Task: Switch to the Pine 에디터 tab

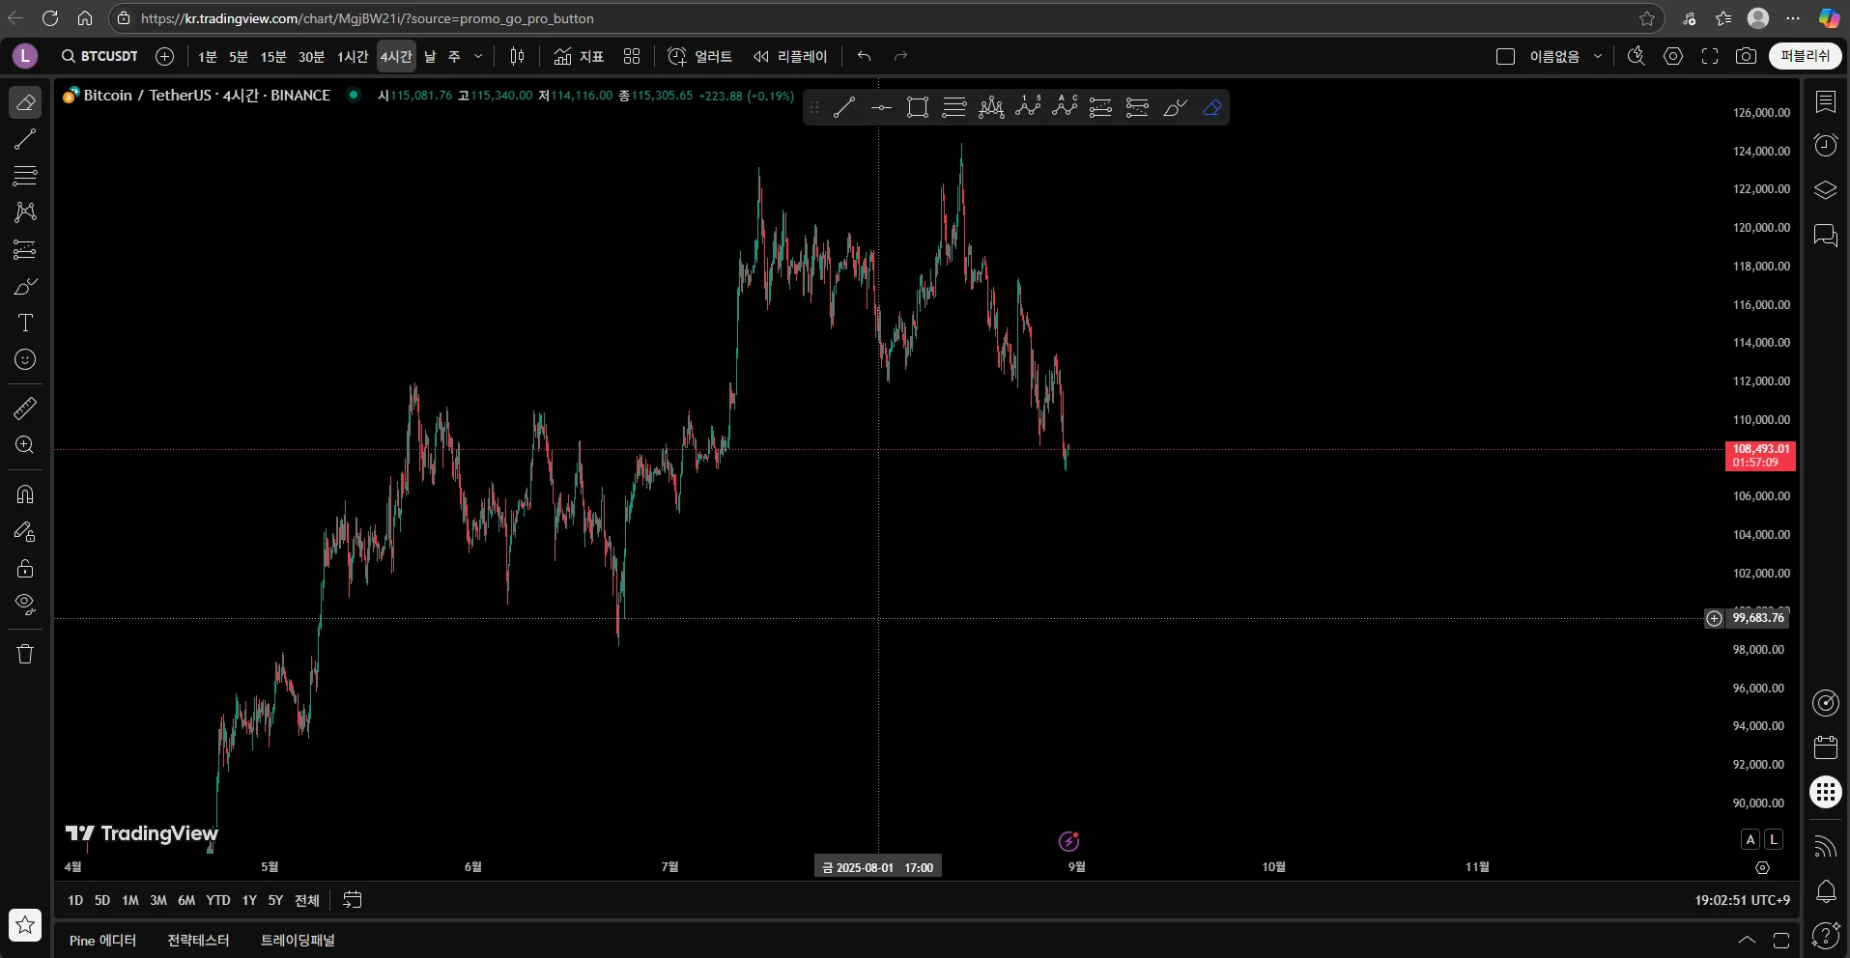Action: 102,941
